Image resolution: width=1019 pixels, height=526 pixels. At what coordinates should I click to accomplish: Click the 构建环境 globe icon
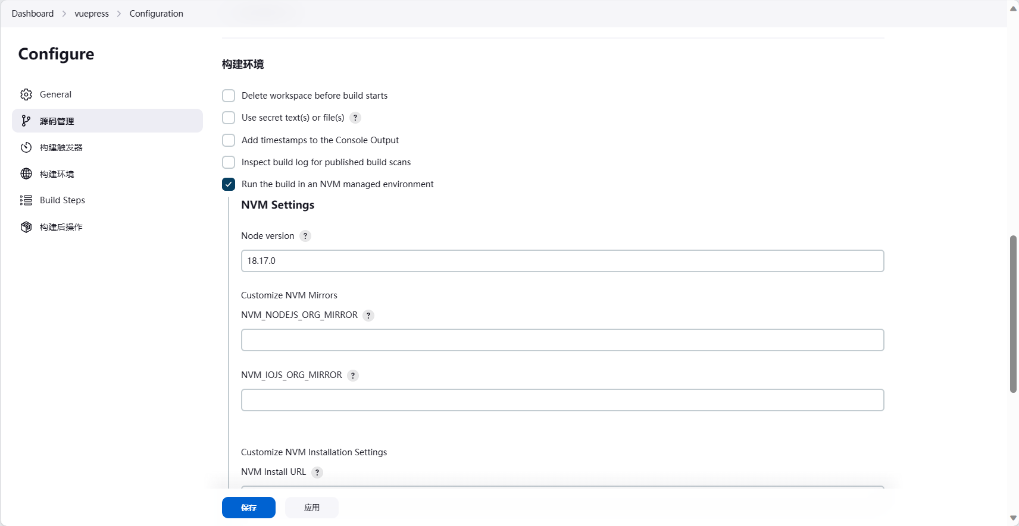click(26, 174)
